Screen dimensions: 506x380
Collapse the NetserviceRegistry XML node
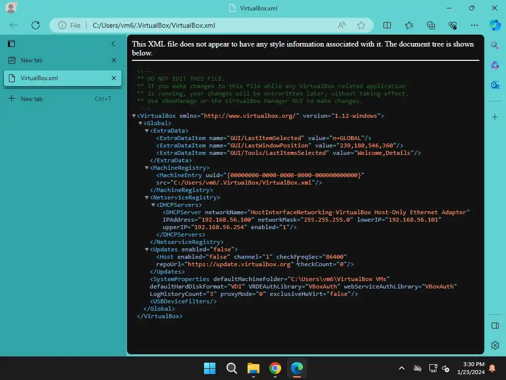pyautogui.click(x=147, y=197)
